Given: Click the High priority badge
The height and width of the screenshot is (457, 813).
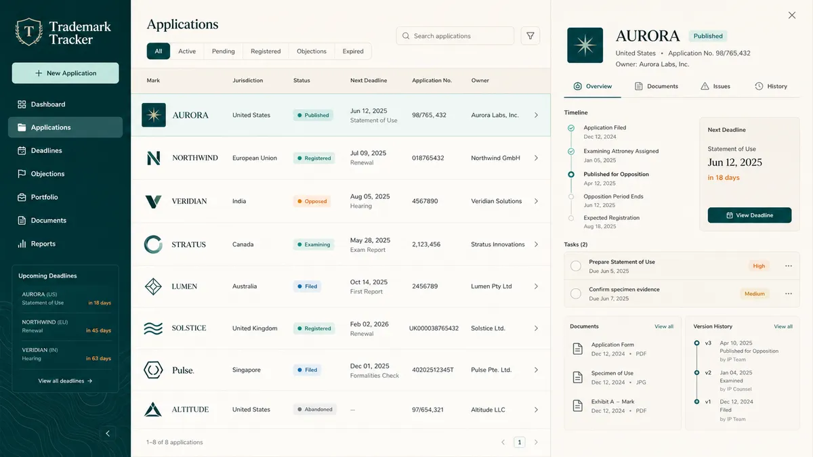Looking at the screenshot, I should coord(759,266).
